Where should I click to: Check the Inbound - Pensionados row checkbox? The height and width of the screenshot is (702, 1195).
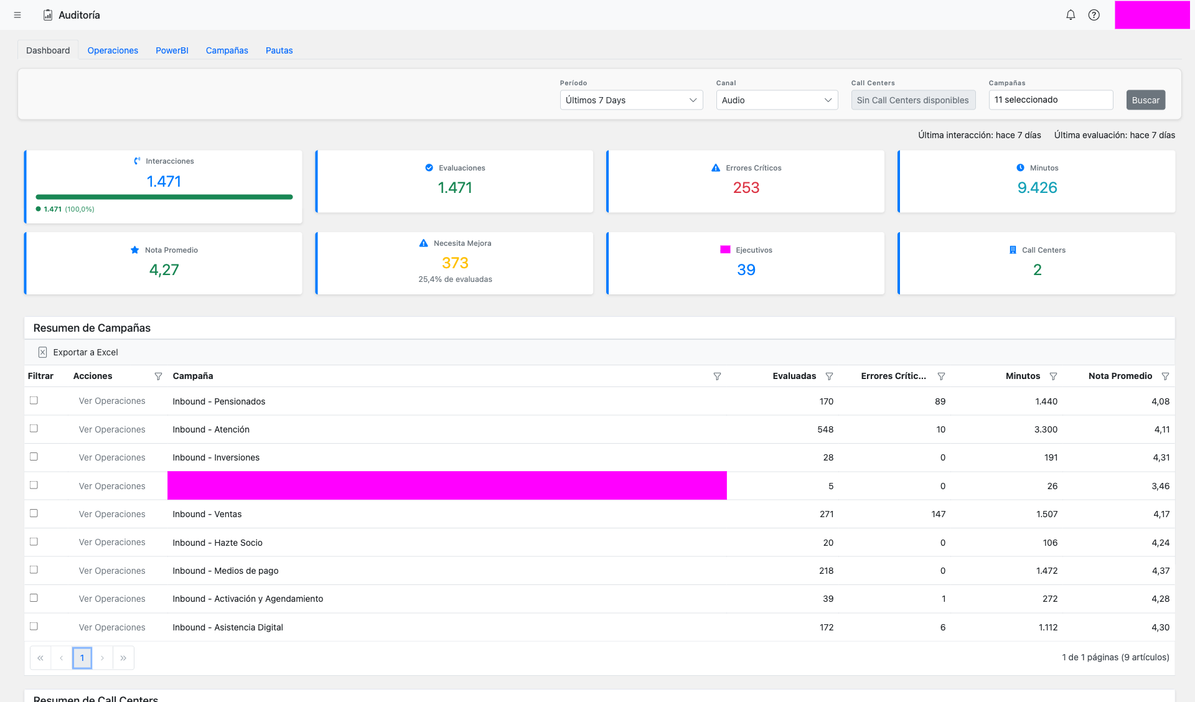click(x=34, y=401)
